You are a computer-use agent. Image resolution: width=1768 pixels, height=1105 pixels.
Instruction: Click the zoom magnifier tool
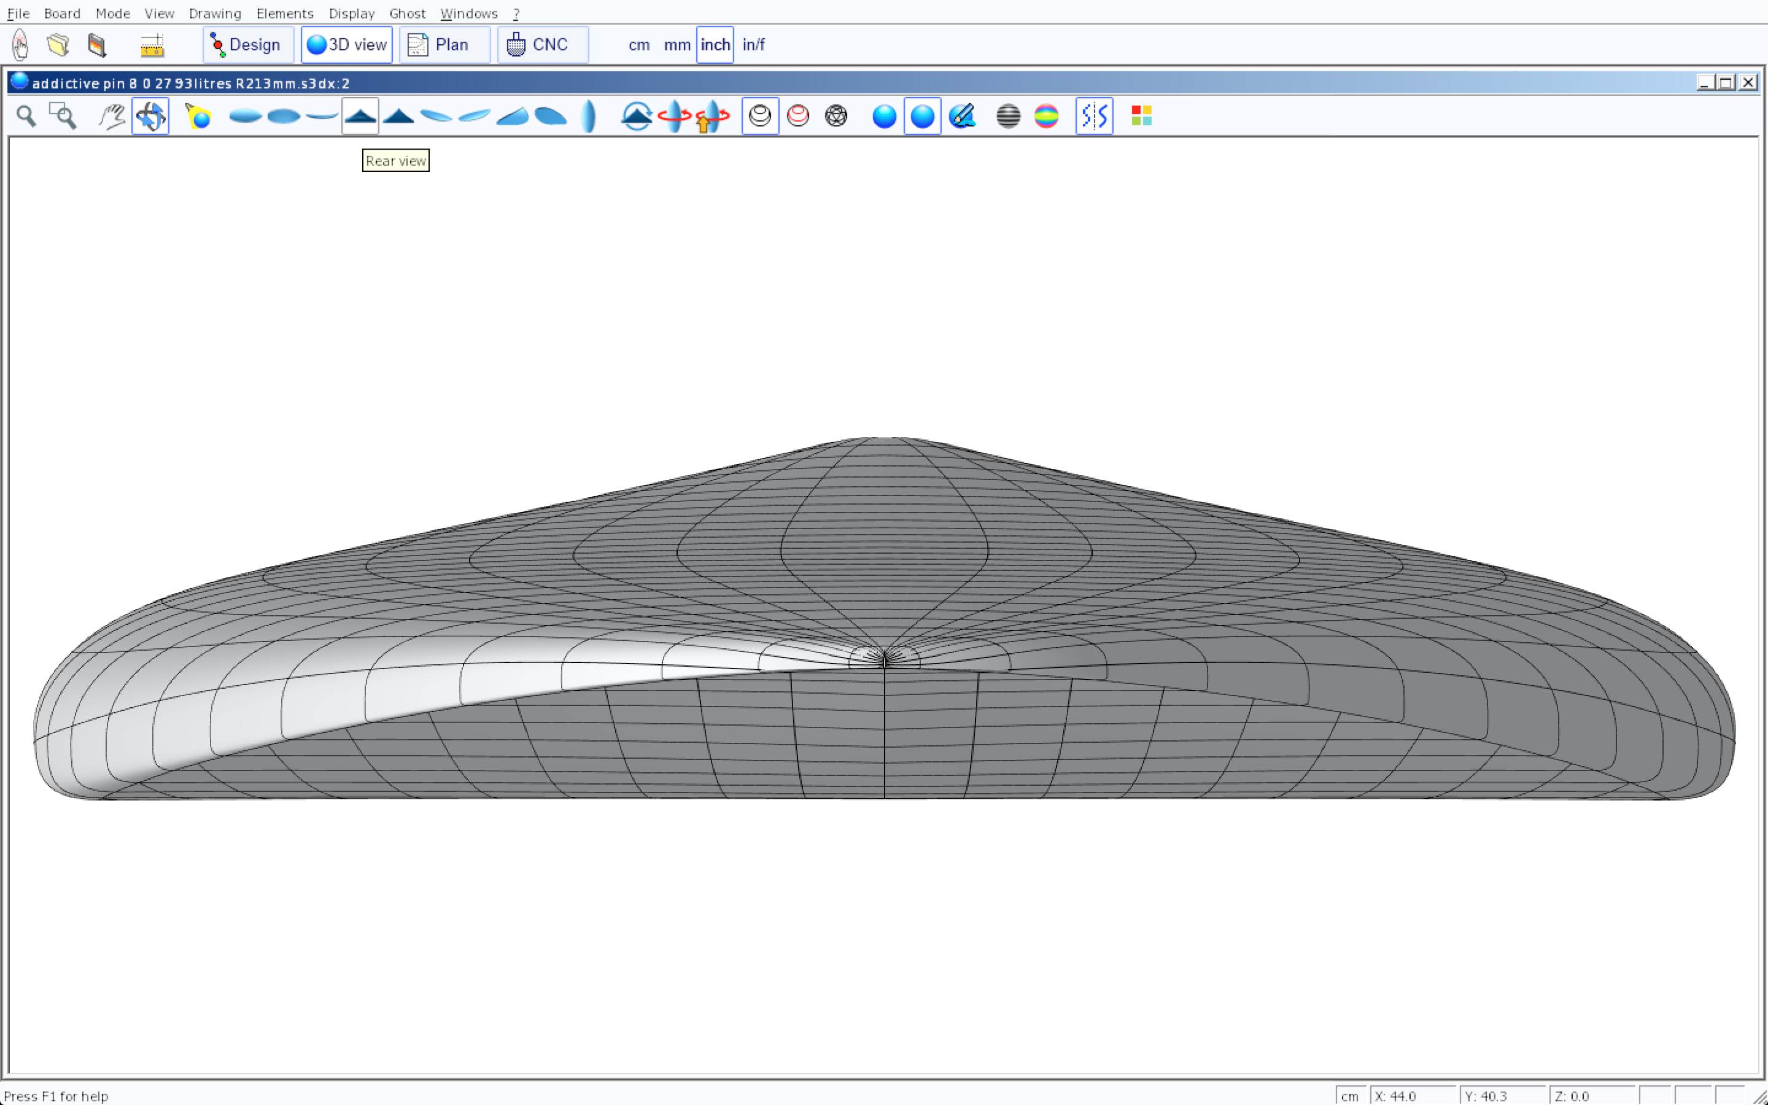tap(26, 116)
